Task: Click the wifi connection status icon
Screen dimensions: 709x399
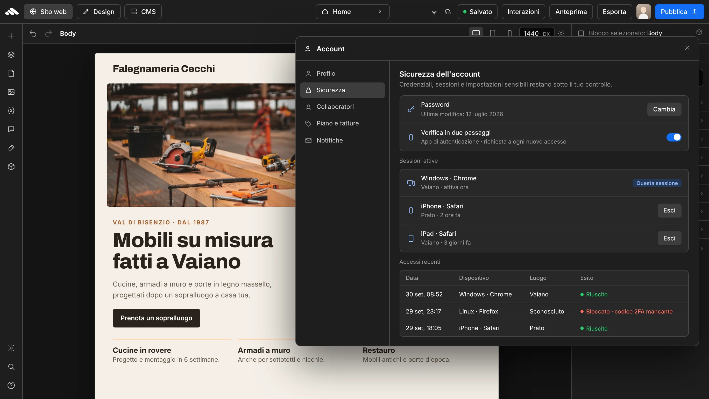Action: [434, 12]
